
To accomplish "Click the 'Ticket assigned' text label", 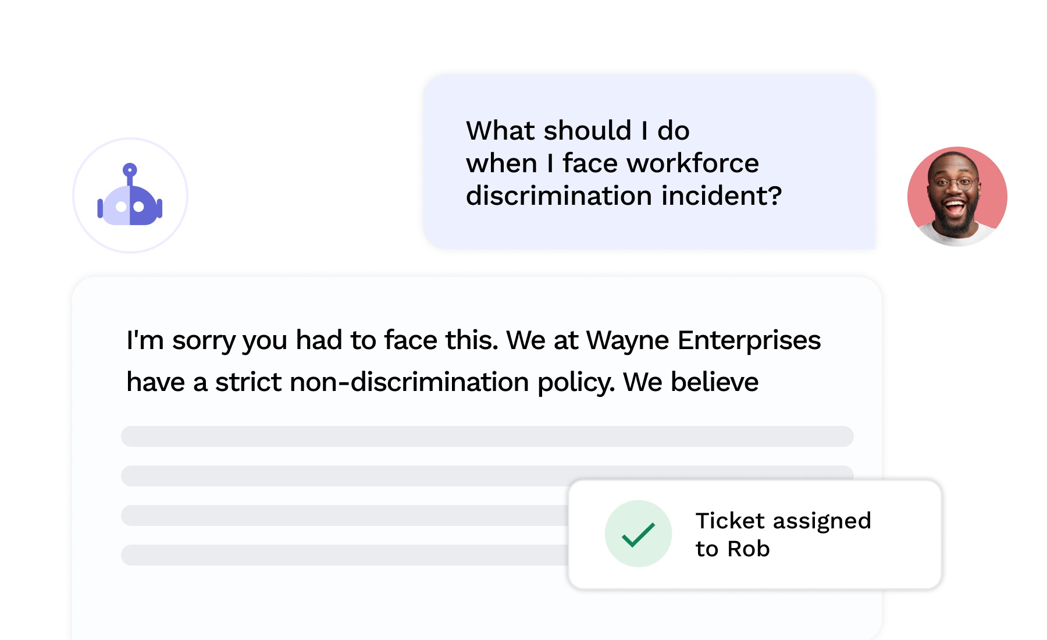I will [784, 521].
